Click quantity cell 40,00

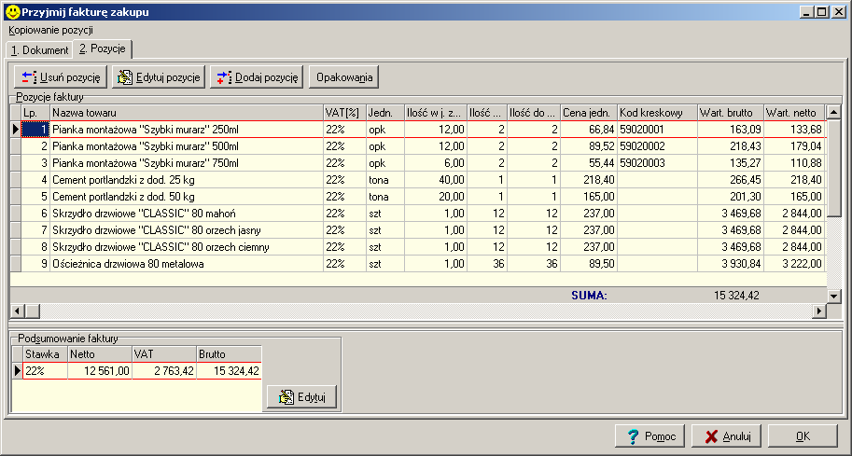click(436, 180)
